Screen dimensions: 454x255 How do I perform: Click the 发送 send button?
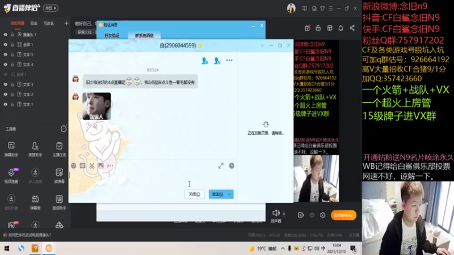click(x=217, y=194)
